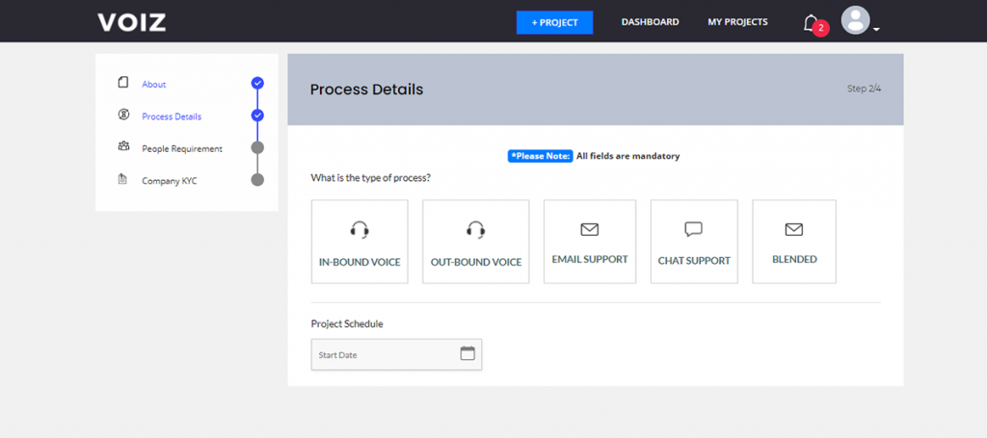Click the People Requirement group icon
This screenshot has height=438, width=987.
(123, 146)
